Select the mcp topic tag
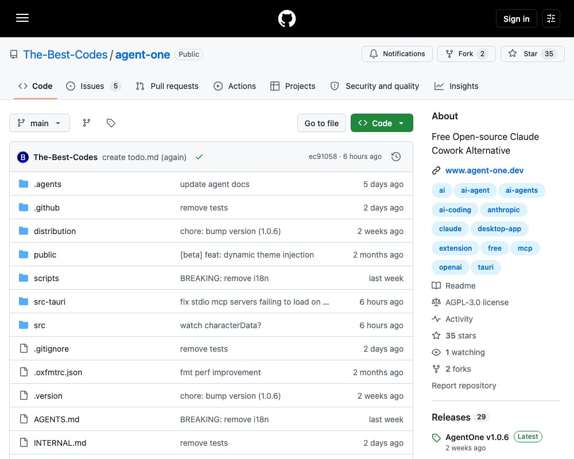This screenshot has width=574, height=459. pos(525,248)
